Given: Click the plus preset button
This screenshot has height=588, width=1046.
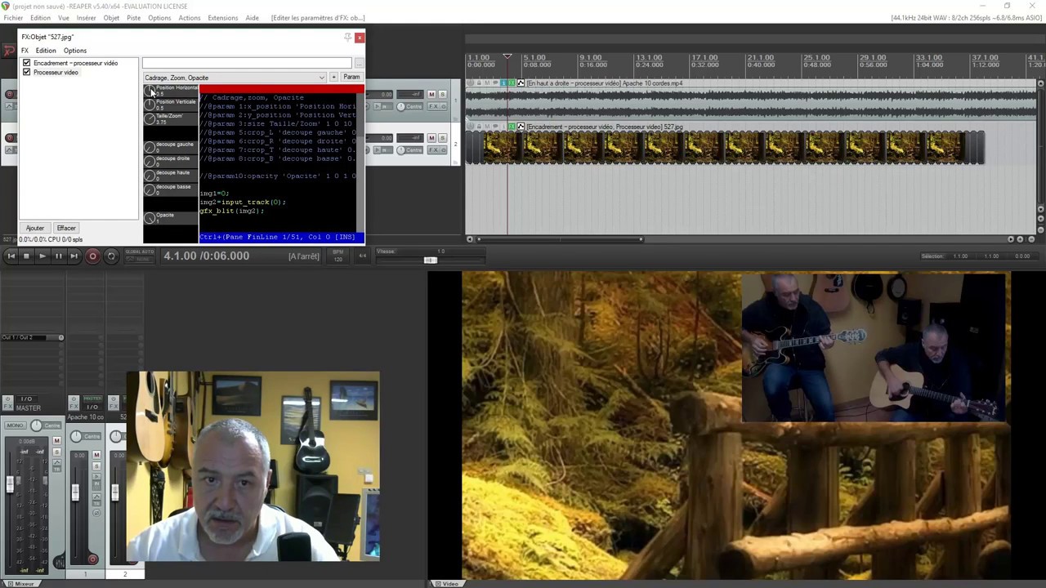Looking at the screenshot, I should pos(333,78).
